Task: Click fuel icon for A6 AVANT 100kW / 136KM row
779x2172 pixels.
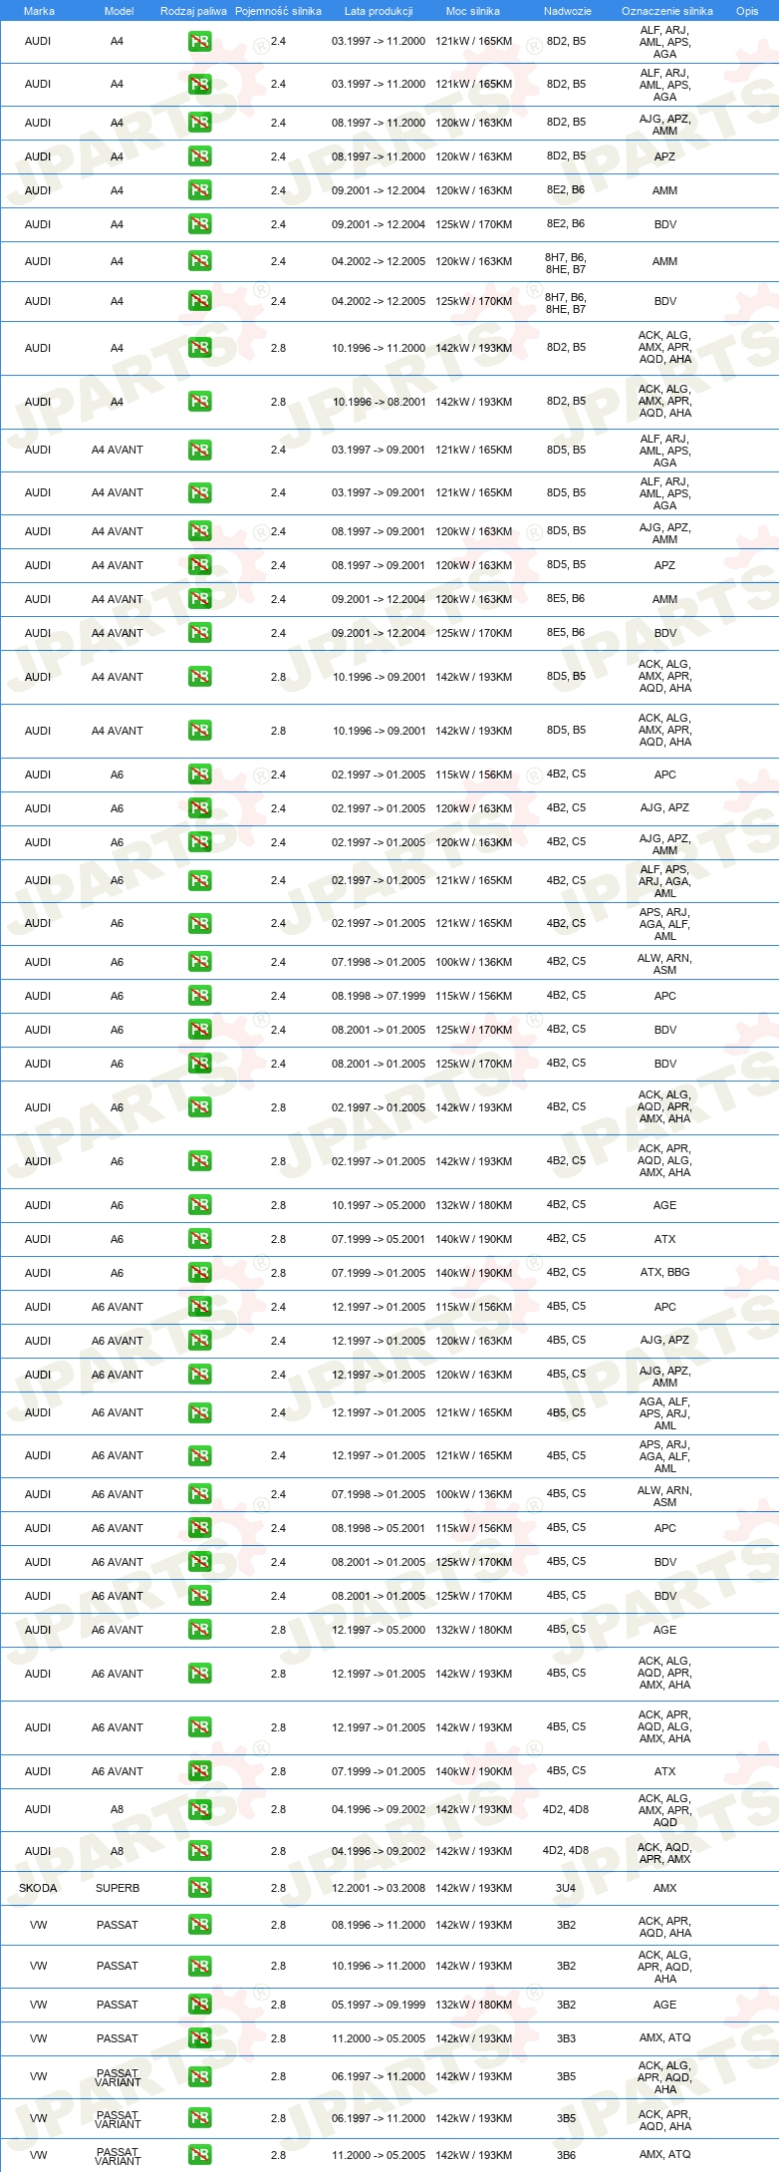Action: [200, 1494]
